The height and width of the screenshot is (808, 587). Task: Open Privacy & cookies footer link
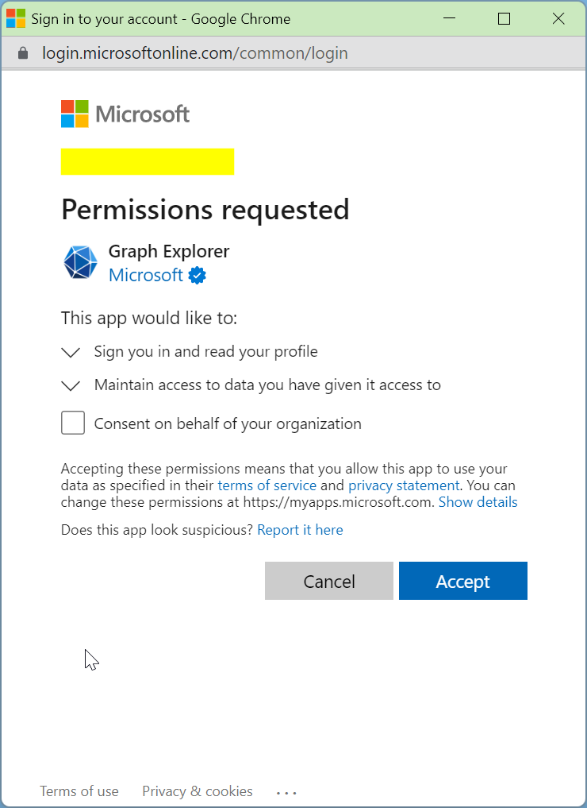(x=198, y=791)
